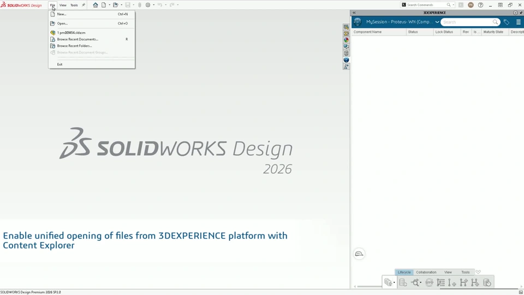Open the File menu
This screenshot has width=524, height=295.
(x=52, y=5)
